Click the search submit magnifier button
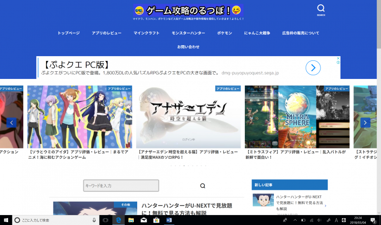The image size is (381, 225). [x=203, y=186]
